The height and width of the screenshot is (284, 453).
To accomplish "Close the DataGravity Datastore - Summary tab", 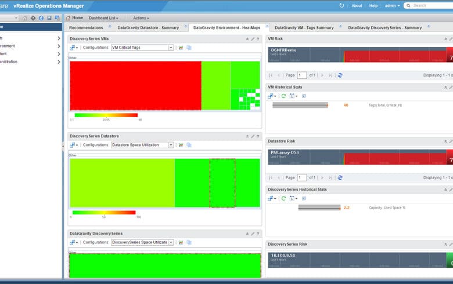I will click(x=185, y=26).
